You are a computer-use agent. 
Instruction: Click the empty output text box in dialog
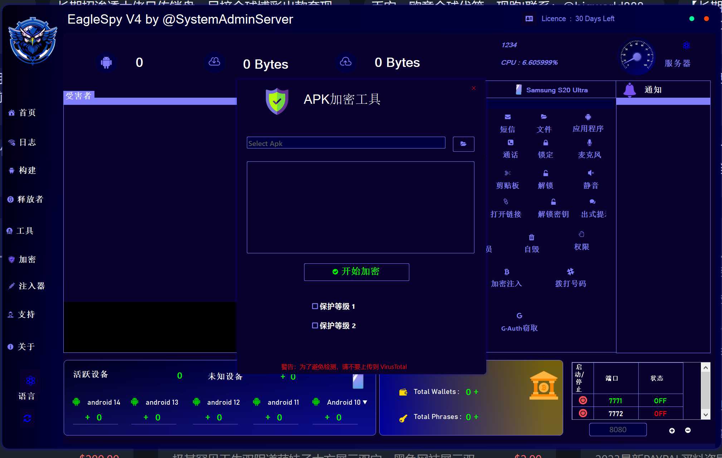(361, 208)
